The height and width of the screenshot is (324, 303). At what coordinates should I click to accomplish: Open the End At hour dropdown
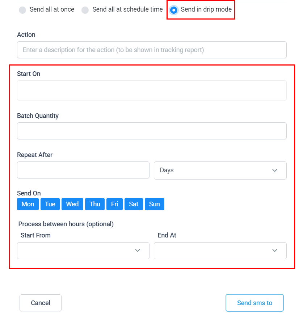click(220, 251)
